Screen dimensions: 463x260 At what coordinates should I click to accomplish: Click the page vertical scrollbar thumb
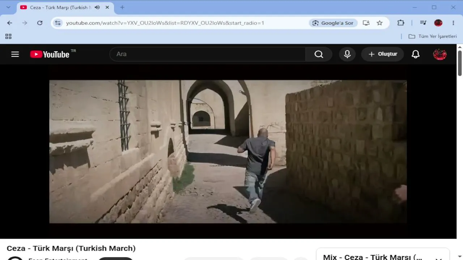point(460,63)
